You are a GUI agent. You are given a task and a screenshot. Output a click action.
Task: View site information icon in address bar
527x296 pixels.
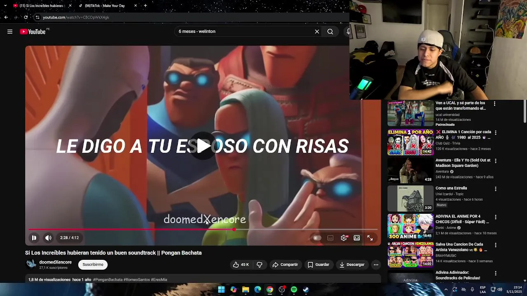37,17
